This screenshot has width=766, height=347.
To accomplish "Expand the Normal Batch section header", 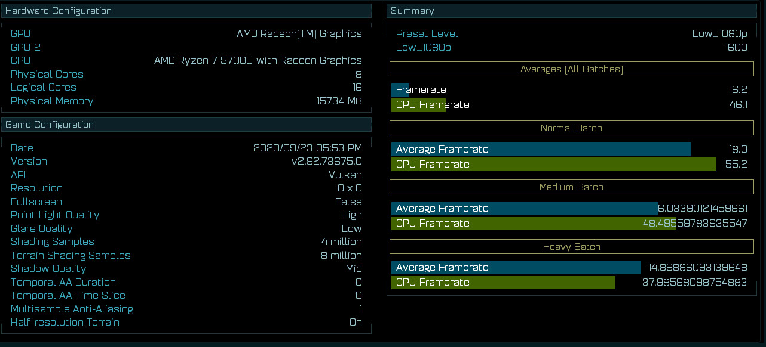I will point(572,128).
